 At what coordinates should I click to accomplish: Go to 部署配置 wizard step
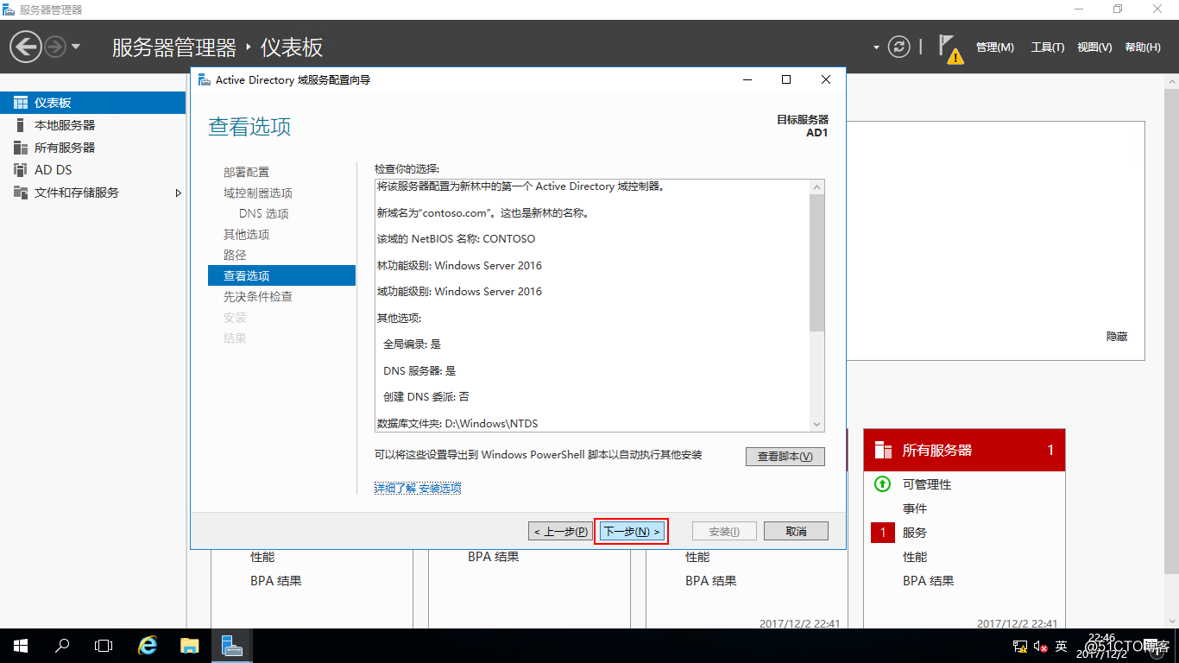tap(246, 172)
